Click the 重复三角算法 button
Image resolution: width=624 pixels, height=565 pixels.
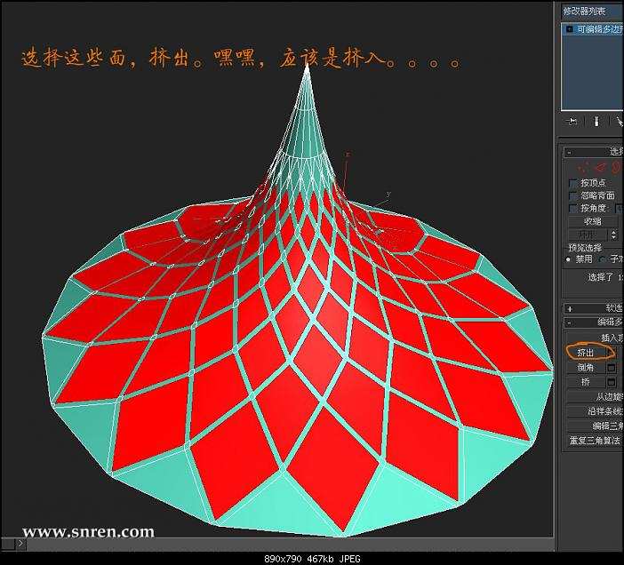pyautogui.click(x=595, y=441)
